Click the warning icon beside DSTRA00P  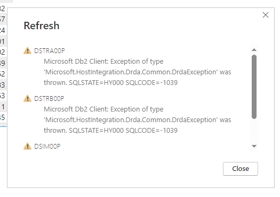pyautogui.click(x=27, y=50)
